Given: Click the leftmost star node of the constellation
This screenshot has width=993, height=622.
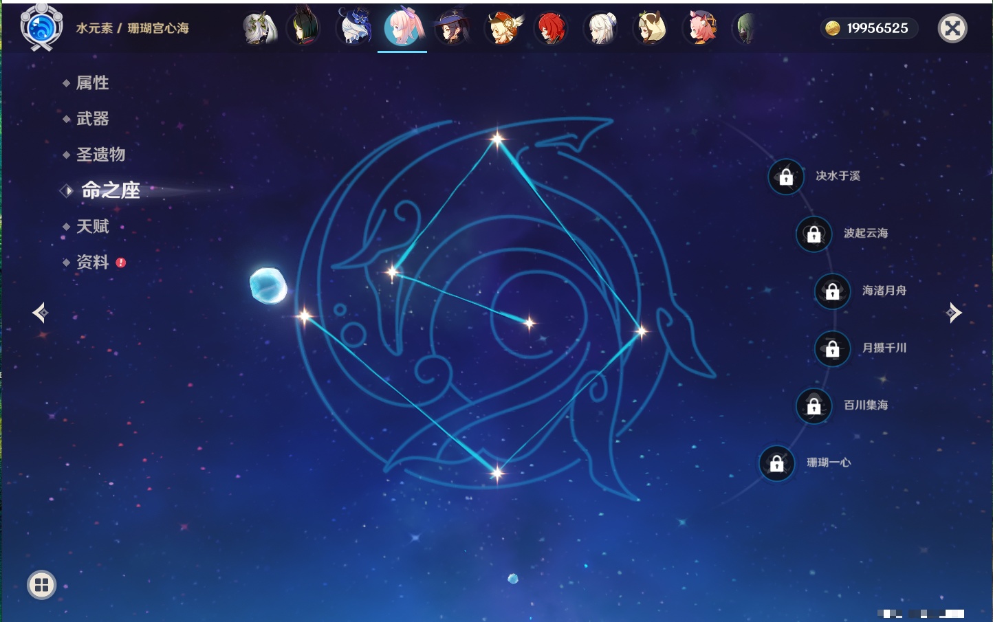Looking at the screenshot, I should pos(305,316).
